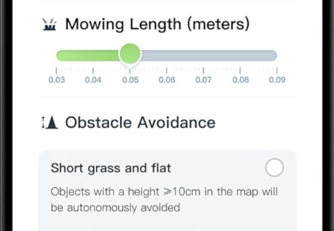Click the 0.09 tick label under slider
Image resolution: width=334 pixels, height=231 pixels.
pyautogui.click(x=277, y=80)
